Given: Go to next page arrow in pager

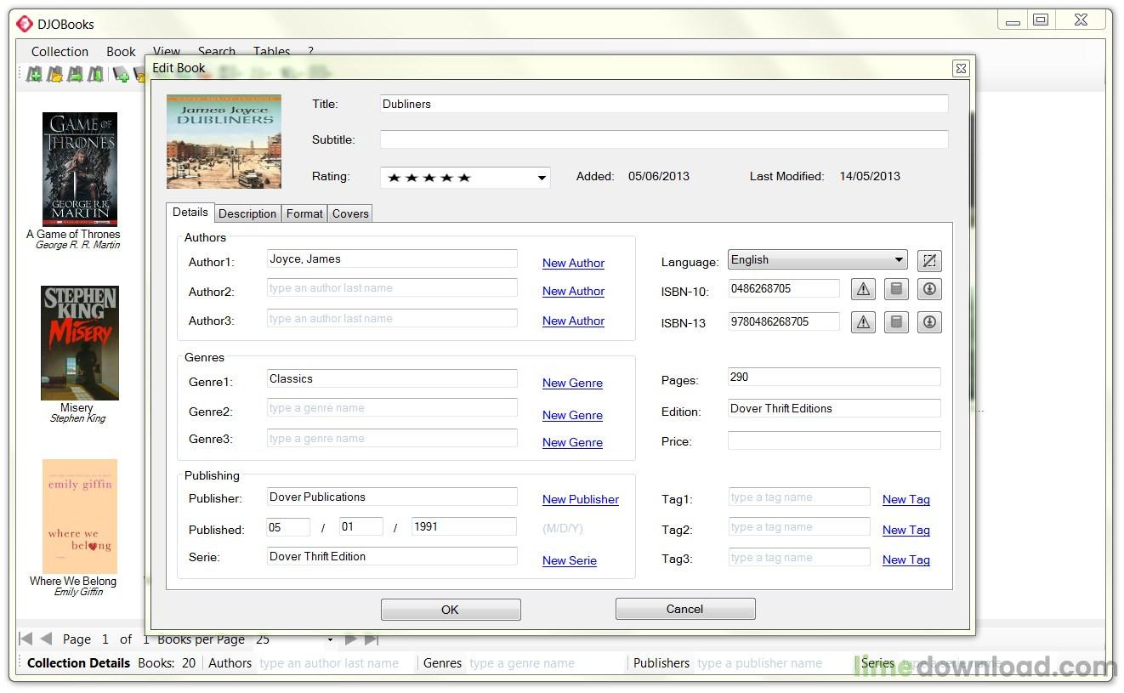Looking at the screenshot, I should click(x=351, y=639).
